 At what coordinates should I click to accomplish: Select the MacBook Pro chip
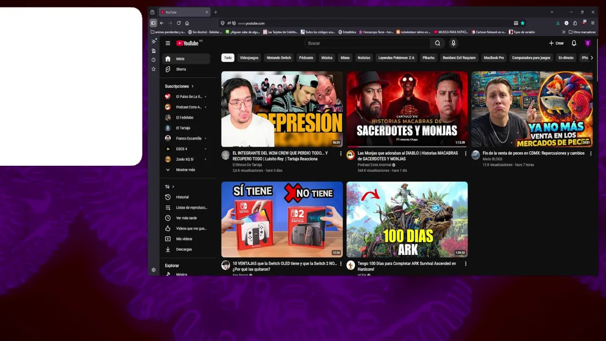pyautogui.click(x=494, y=58)
